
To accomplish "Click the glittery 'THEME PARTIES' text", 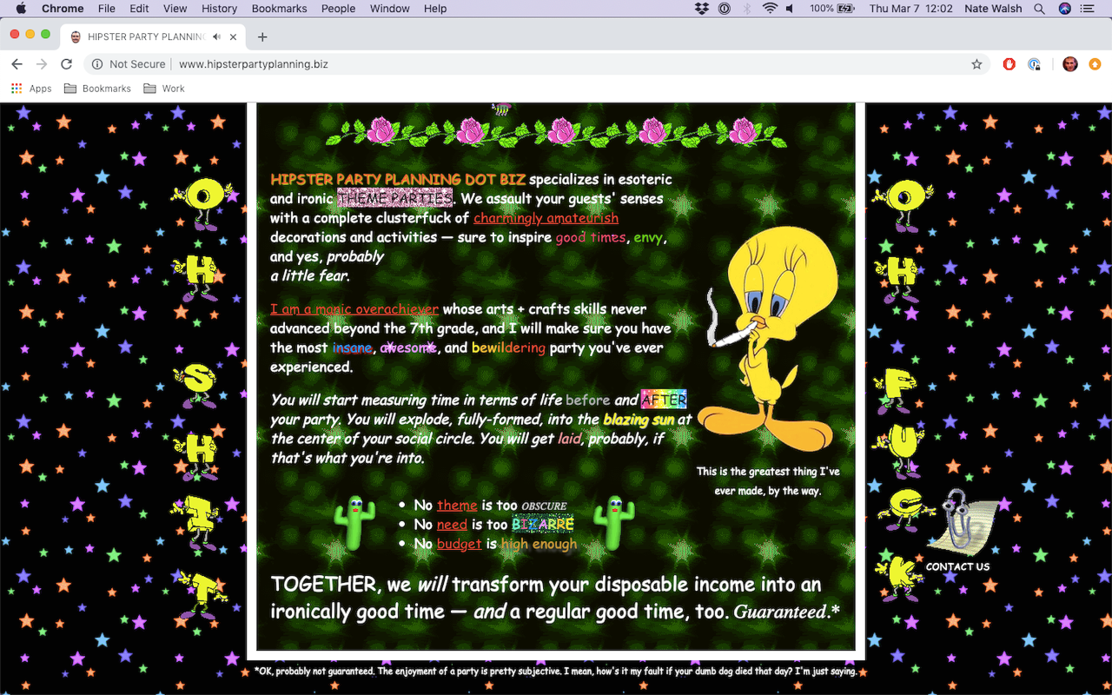I will [394, 198].
